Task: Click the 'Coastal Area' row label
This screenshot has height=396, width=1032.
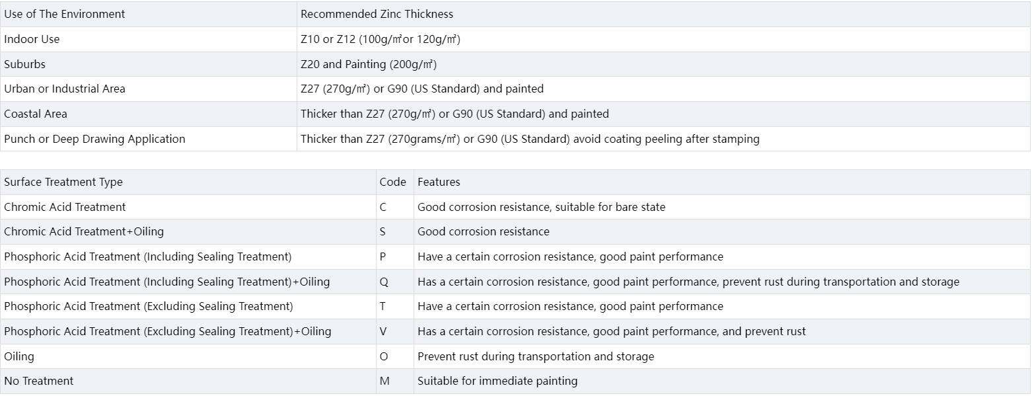Action: (x=36, y=114)
